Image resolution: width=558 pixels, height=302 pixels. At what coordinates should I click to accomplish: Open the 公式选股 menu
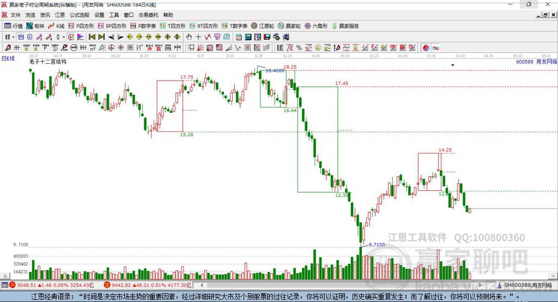pyautogui.click(x=80, y=15)
